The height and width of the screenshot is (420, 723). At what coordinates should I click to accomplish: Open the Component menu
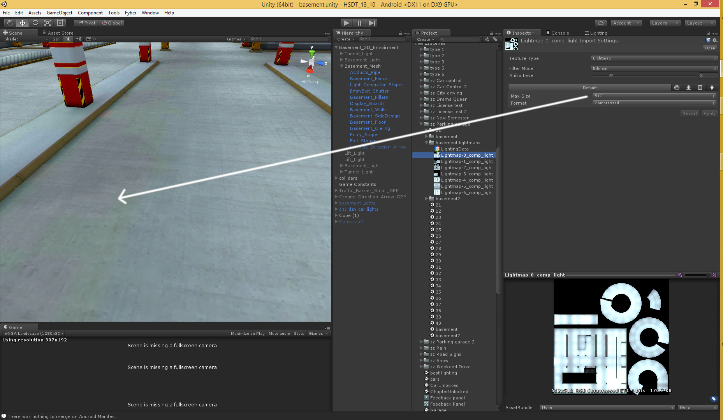pyautogui.click(x=90, y=12)
